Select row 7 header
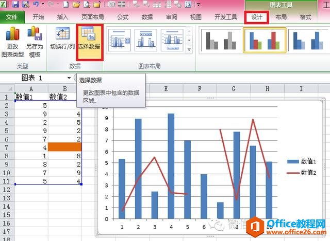 click(x=7, y=147)
